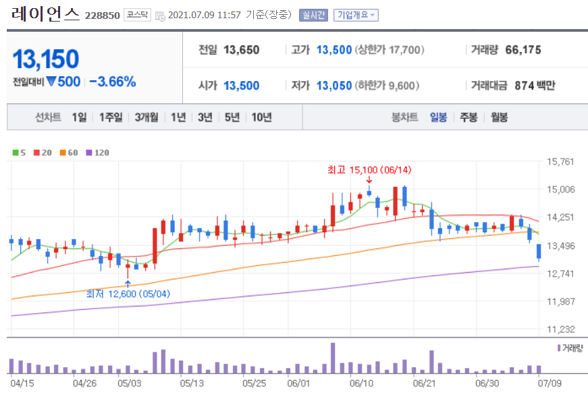Click the 상한가 17,700 text
Screen dimensions: 588x403
[390, 50]
